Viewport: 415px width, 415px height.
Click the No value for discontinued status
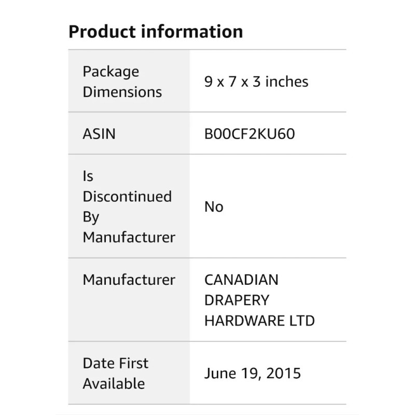(214, 206)
